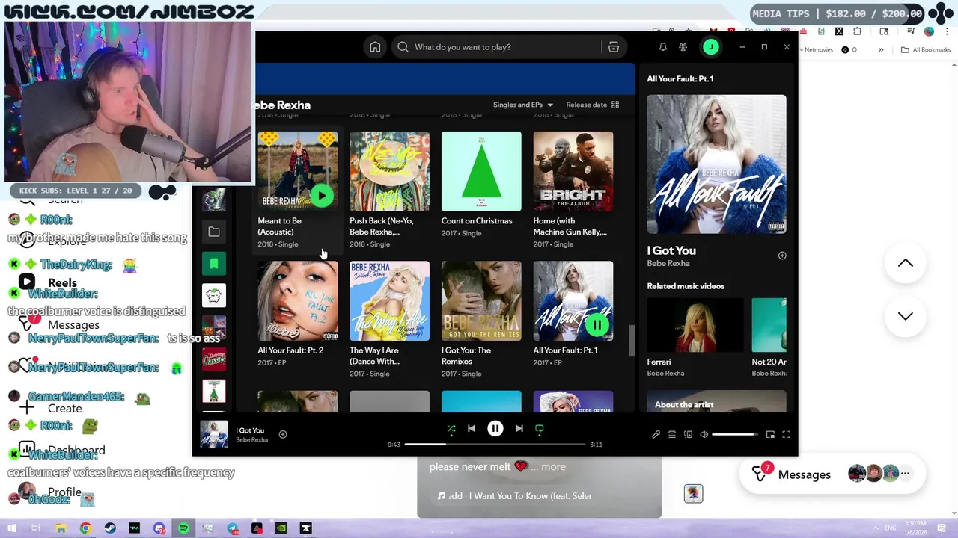Open folder icon in Spotify library sidebar
This screenshot has height=538, width=958.
coord(214,232)
